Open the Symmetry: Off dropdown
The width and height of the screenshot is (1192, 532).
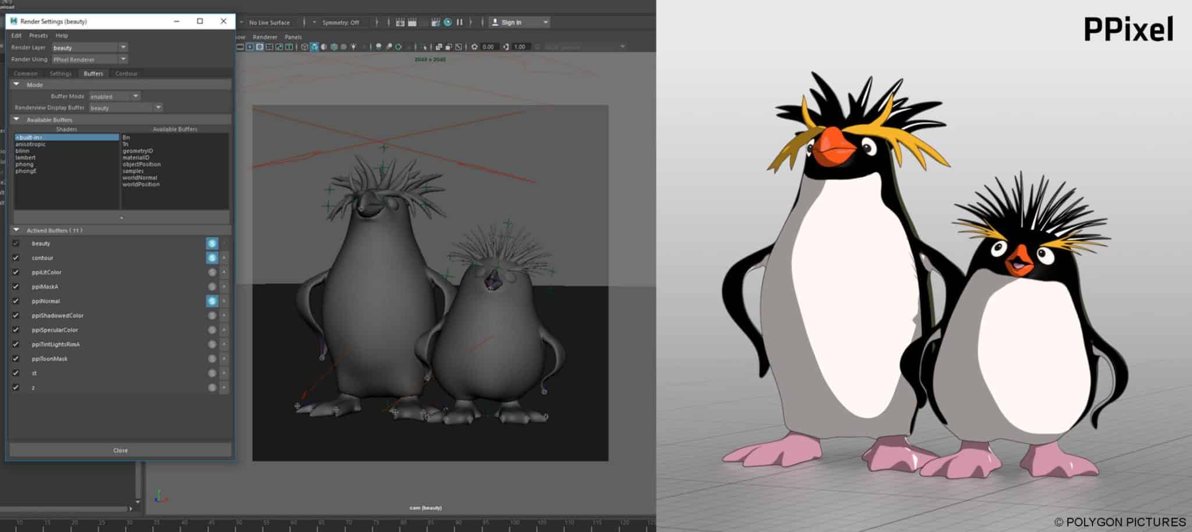[x=340, y=23]
